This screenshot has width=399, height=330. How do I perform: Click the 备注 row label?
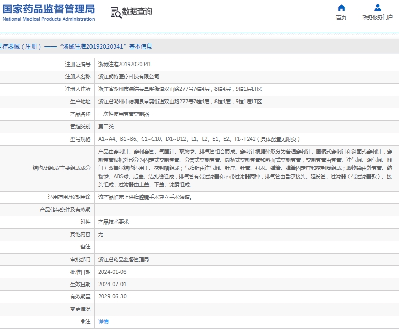pyautogui.click(x=85, y=247)
